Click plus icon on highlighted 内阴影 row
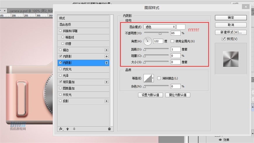 (x=107, y=63)
